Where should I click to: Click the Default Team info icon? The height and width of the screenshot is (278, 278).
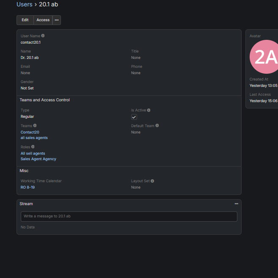(x=157, y=125)
